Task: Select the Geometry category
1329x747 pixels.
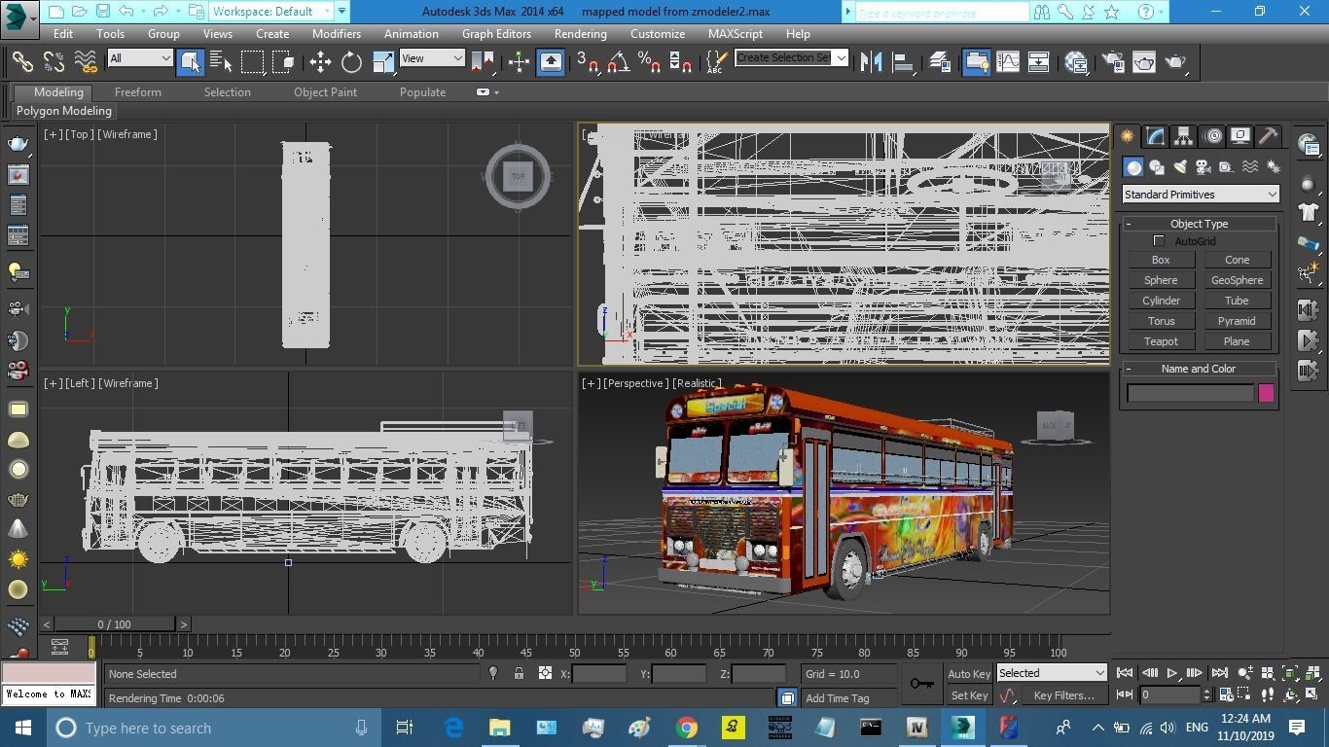Action: 1133,167
